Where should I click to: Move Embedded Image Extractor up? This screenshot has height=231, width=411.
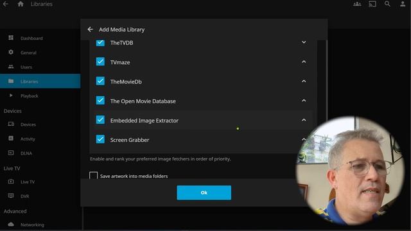304,120
